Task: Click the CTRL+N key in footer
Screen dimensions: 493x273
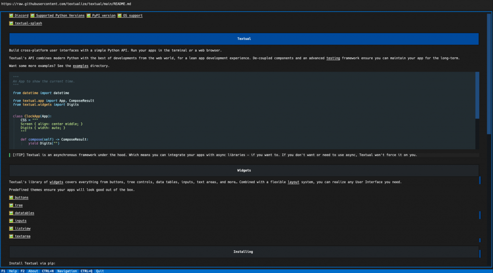Action: coord(48,271)
